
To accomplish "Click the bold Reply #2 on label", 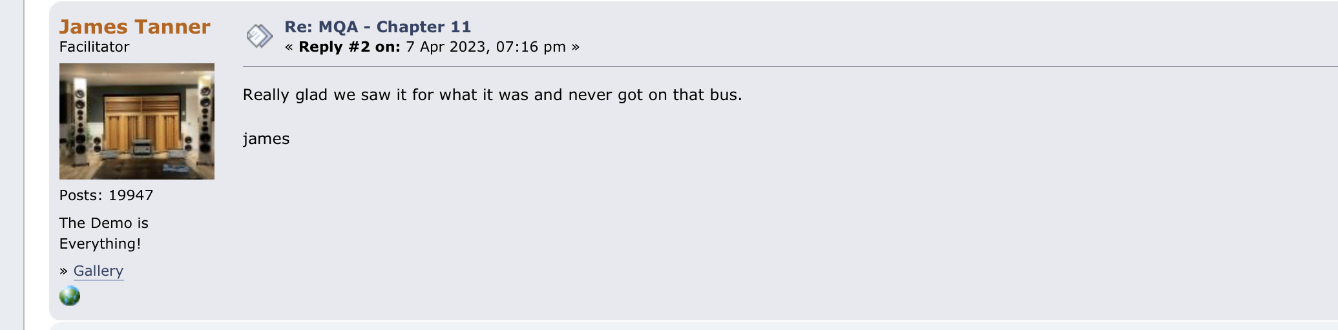I will 349,47.
